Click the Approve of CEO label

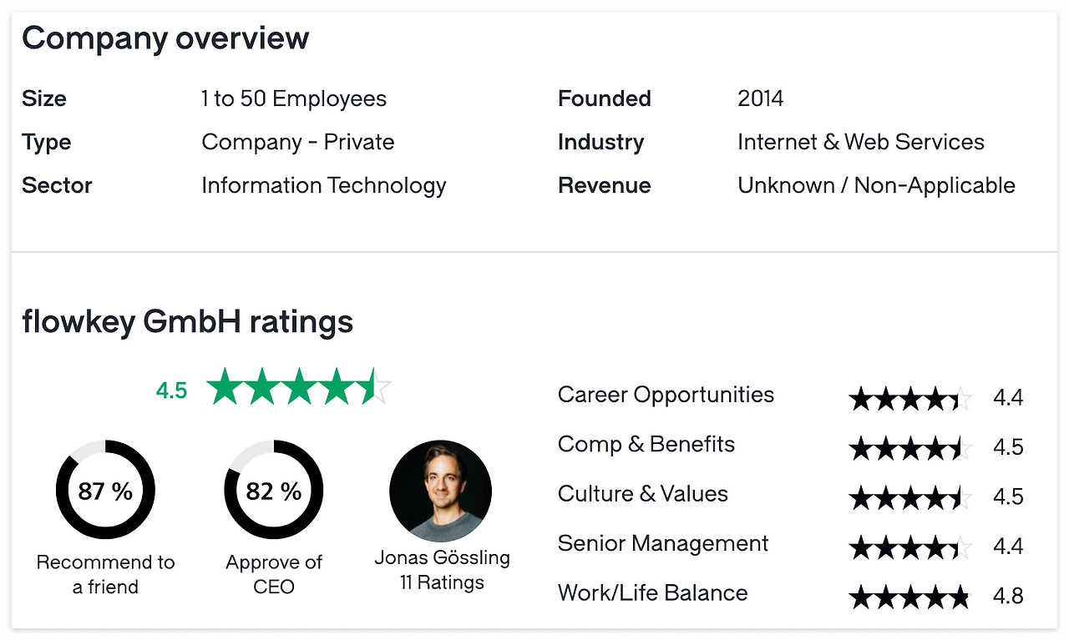274,574
